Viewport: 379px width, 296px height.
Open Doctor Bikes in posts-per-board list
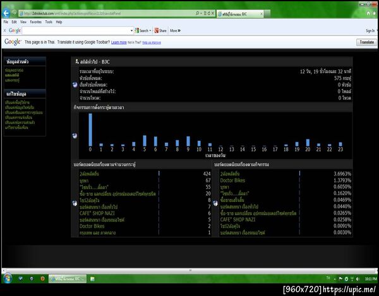tap(92, 226)
